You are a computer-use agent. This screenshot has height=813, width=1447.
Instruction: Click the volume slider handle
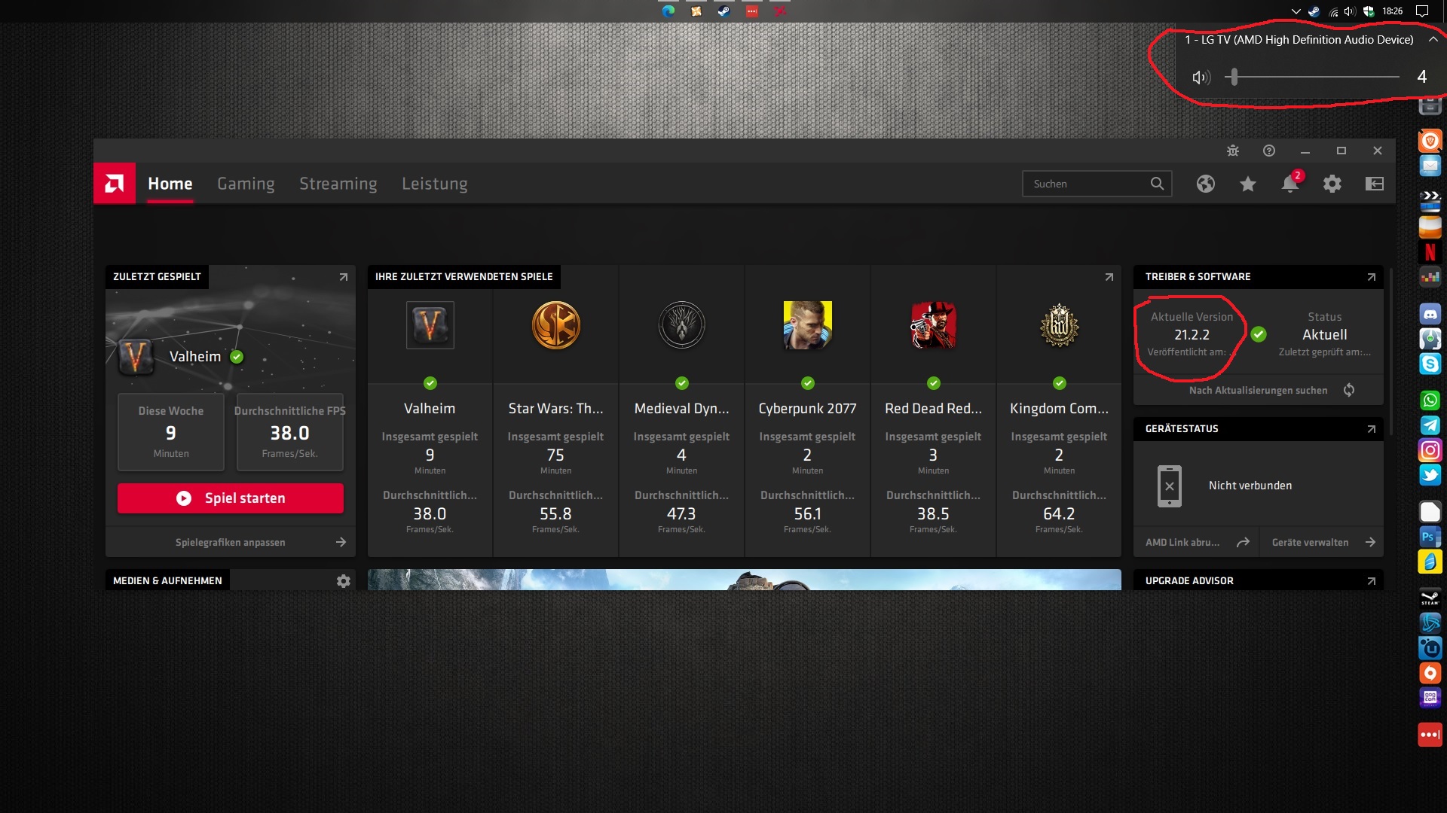point(1234,77)
